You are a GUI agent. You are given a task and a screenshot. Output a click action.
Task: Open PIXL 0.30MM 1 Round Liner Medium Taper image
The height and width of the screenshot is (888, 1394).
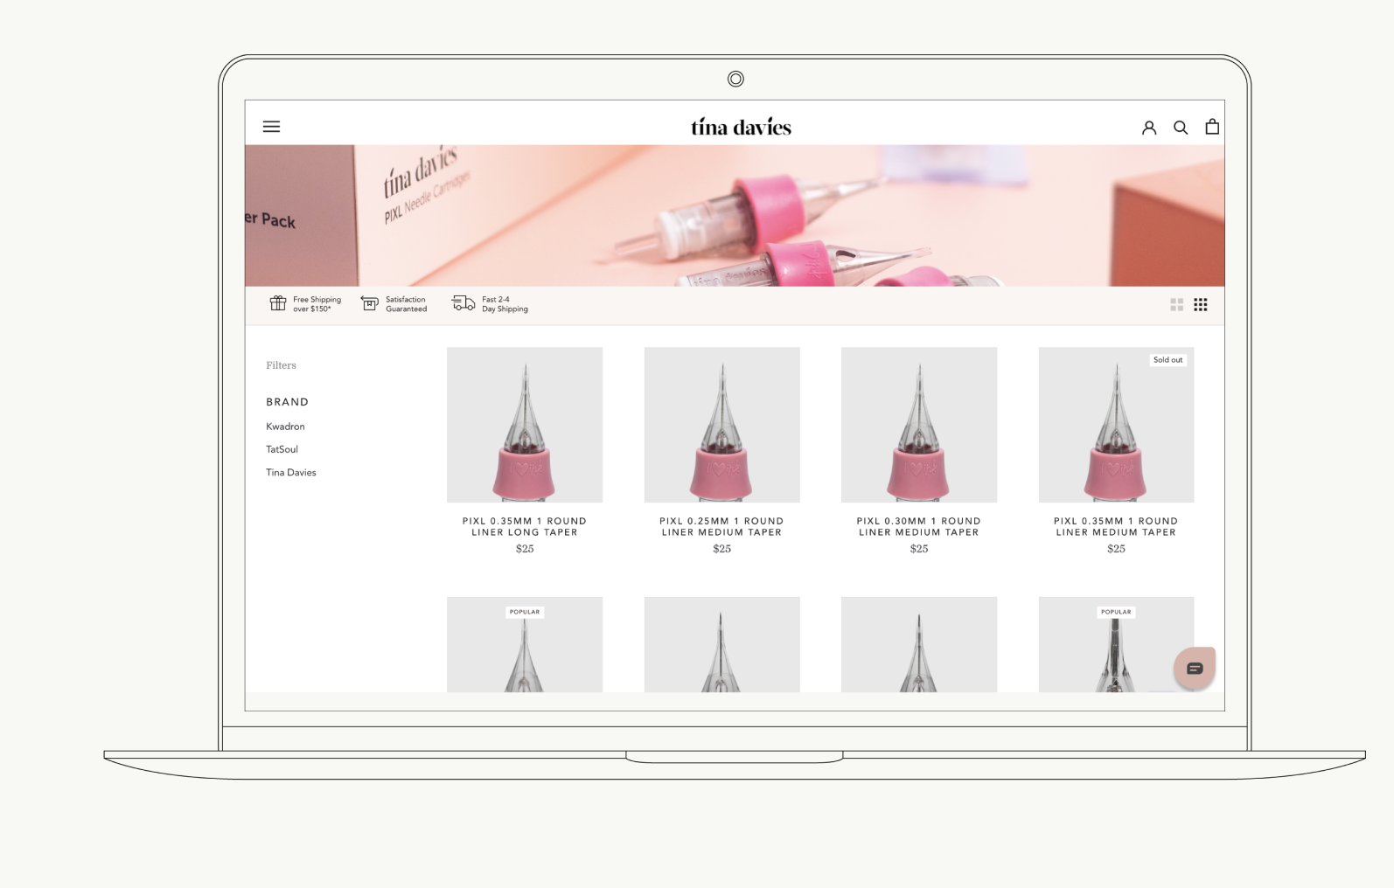pos(919,425)
